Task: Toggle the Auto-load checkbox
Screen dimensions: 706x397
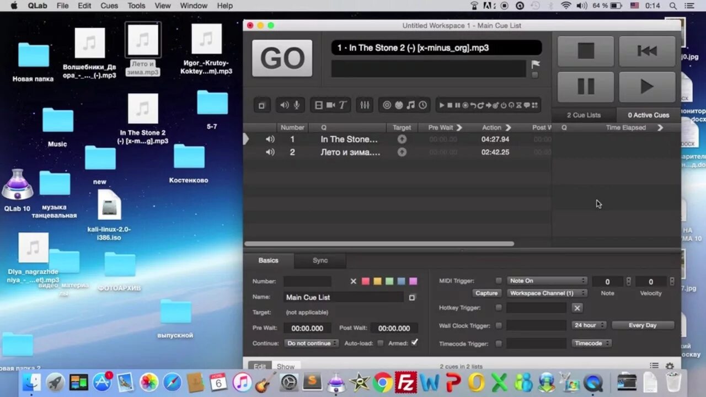Action: 380,343
